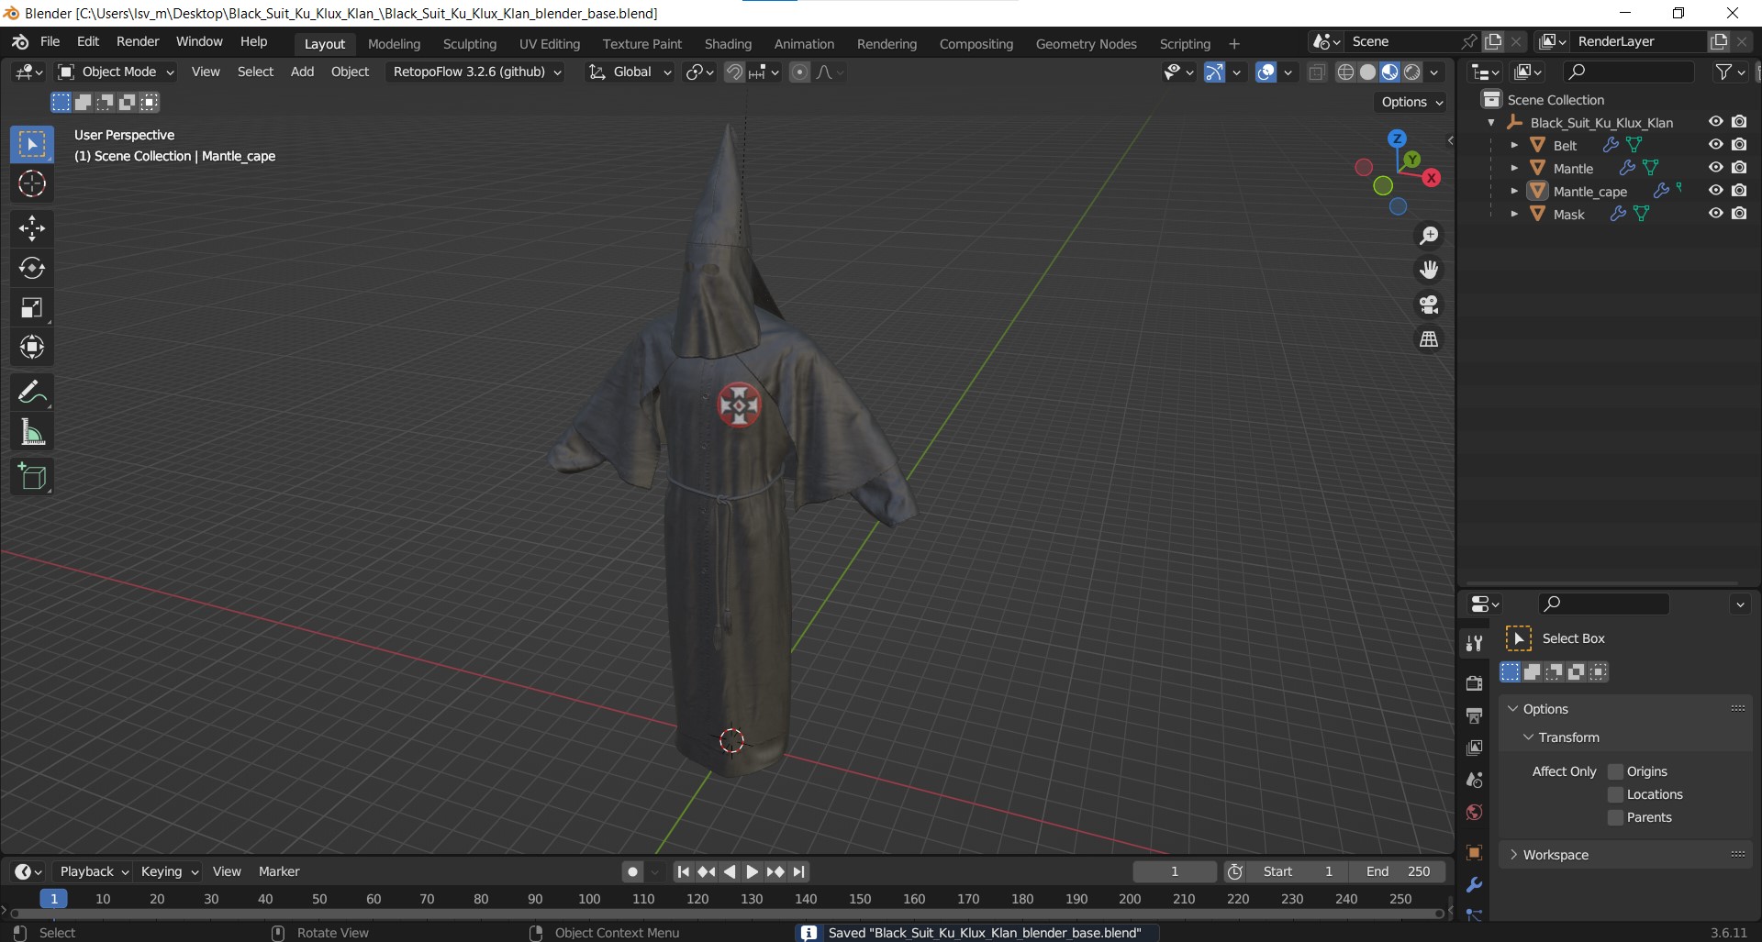Viewport: 1762px width, 942px height.
Task: Open the Global transform orientation dropdown
Action: coord(630,72)
